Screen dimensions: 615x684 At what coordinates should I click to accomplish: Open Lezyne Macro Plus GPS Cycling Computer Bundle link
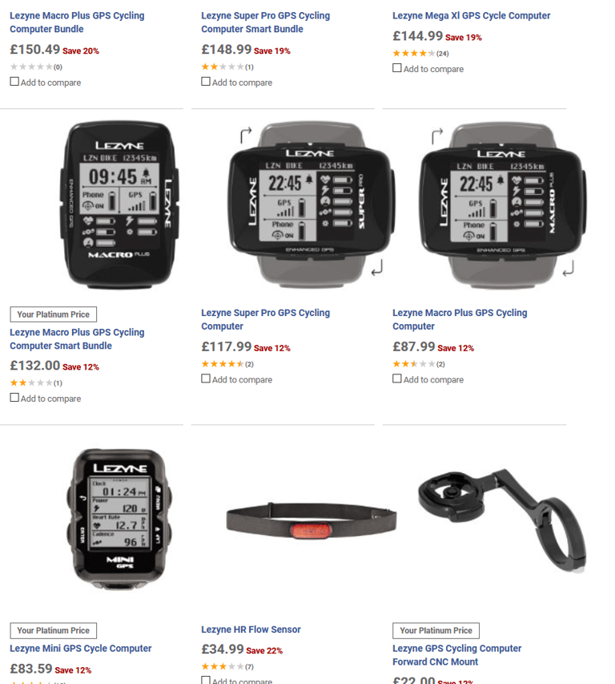[77, 22]
